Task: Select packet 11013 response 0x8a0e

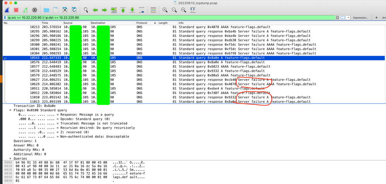Action: [x=194, y=102]
